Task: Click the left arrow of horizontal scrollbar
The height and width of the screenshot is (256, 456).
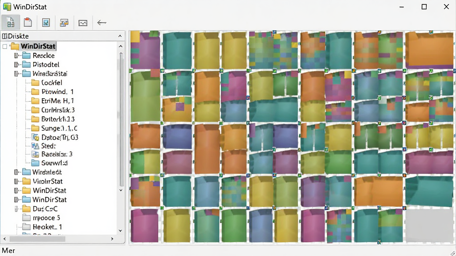Action: pos(4,239)
